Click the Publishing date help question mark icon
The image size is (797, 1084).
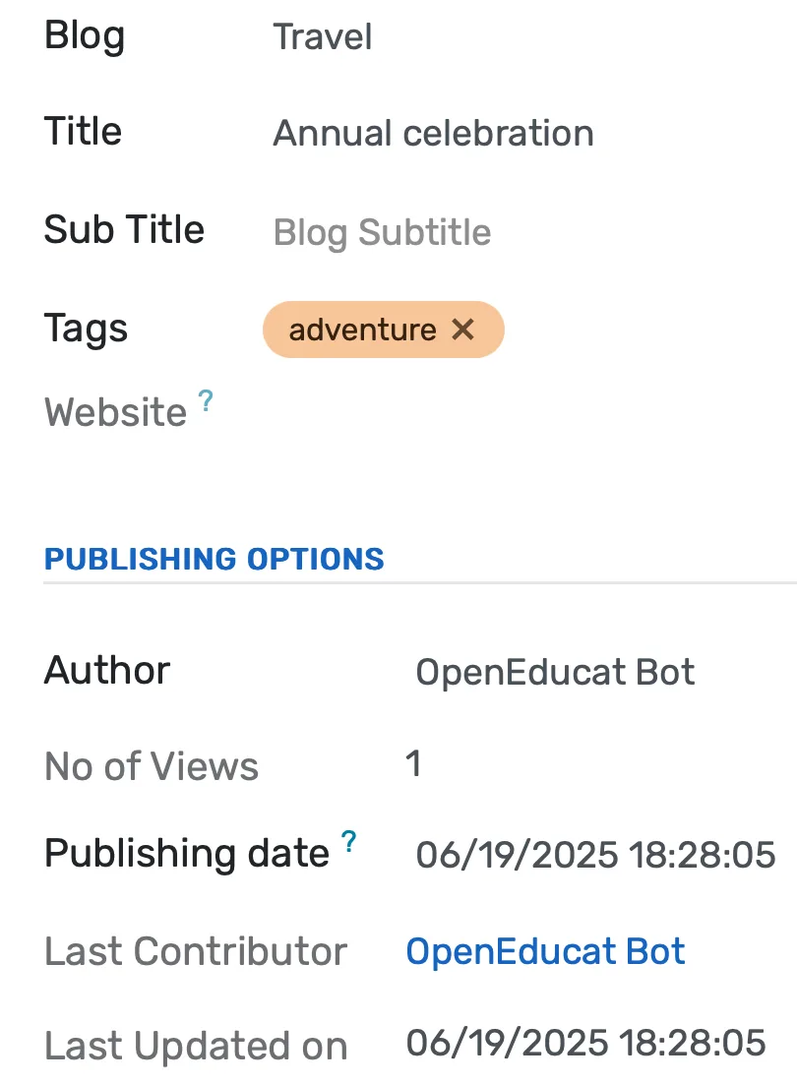tap(349, 841)
